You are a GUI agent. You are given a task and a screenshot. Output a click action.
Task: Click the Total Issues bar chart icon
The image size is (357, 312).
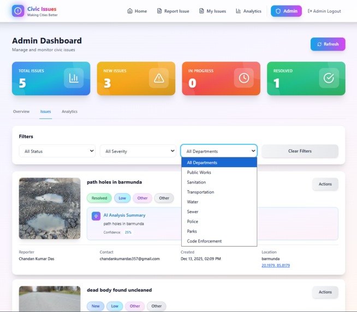(x=74, y=78)
